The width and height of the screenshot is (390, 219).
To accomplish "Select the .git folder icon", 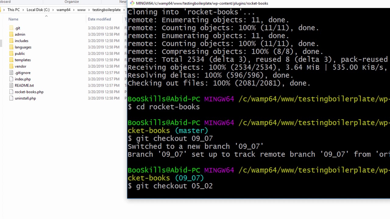I will [11, 28].
